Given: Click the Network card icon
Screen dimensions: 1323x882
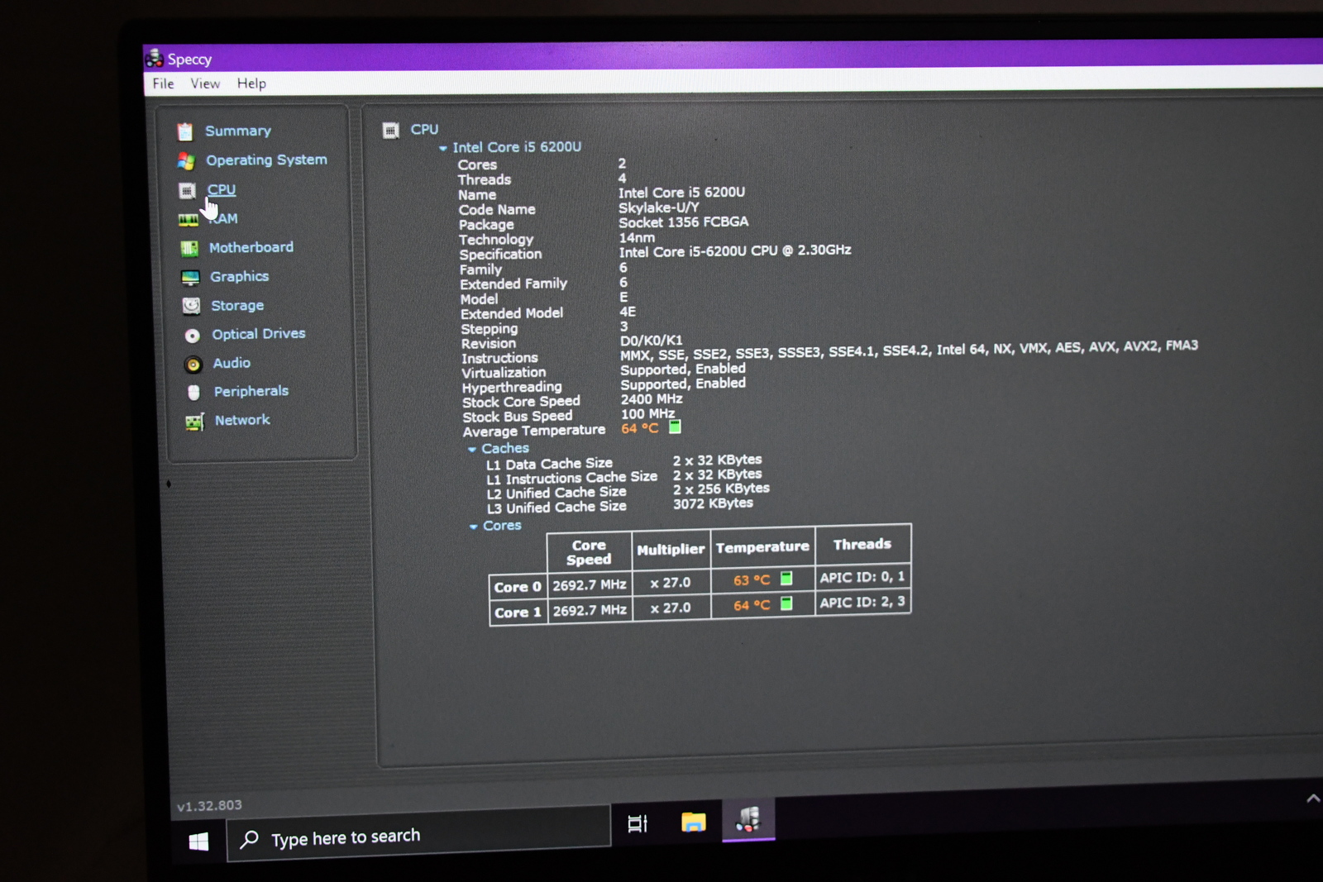Looking at the screenshot, I should (194, 422).
